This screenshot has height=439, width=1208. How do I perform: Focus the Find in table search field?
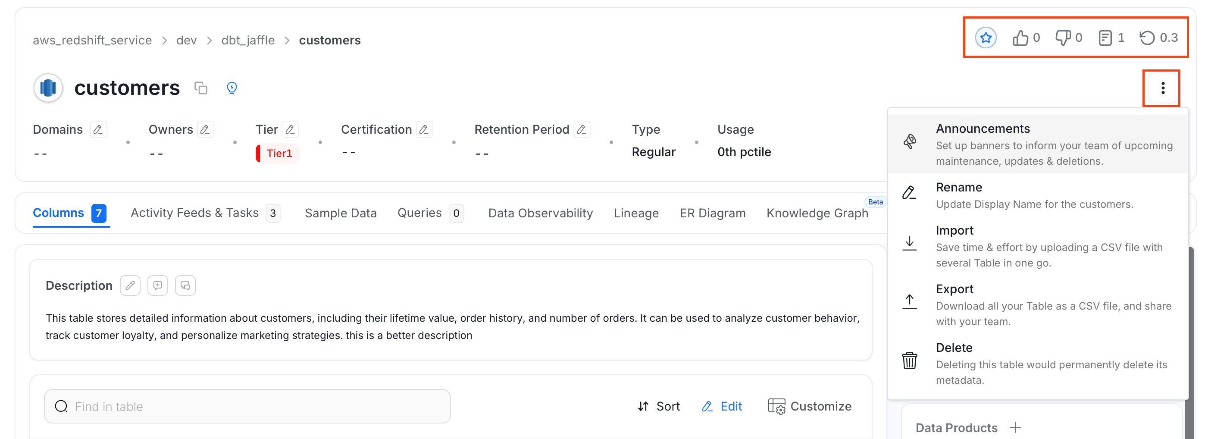pyautogui.click(x=247, y=406)
